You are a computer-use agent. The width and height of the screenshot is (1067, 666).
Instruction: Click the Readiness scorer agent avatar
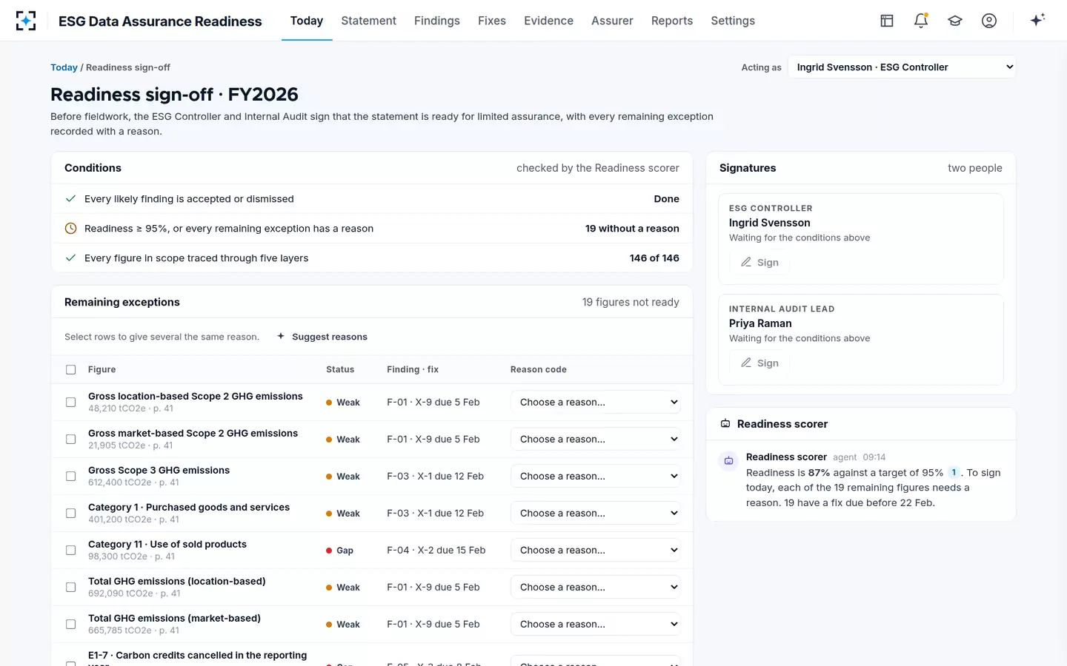729,461
